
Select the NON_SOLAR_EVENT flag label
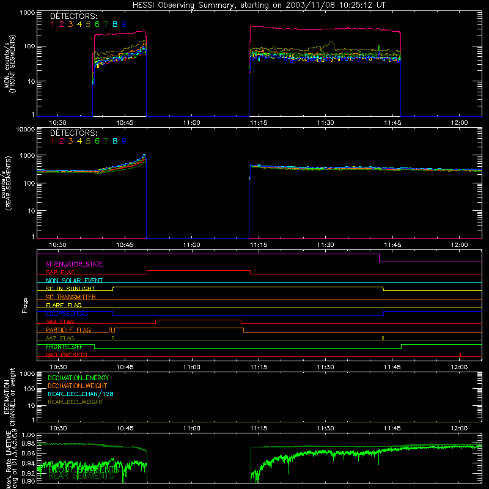74,281
